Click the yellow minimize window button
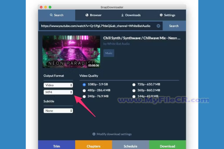 coord(45,7)
